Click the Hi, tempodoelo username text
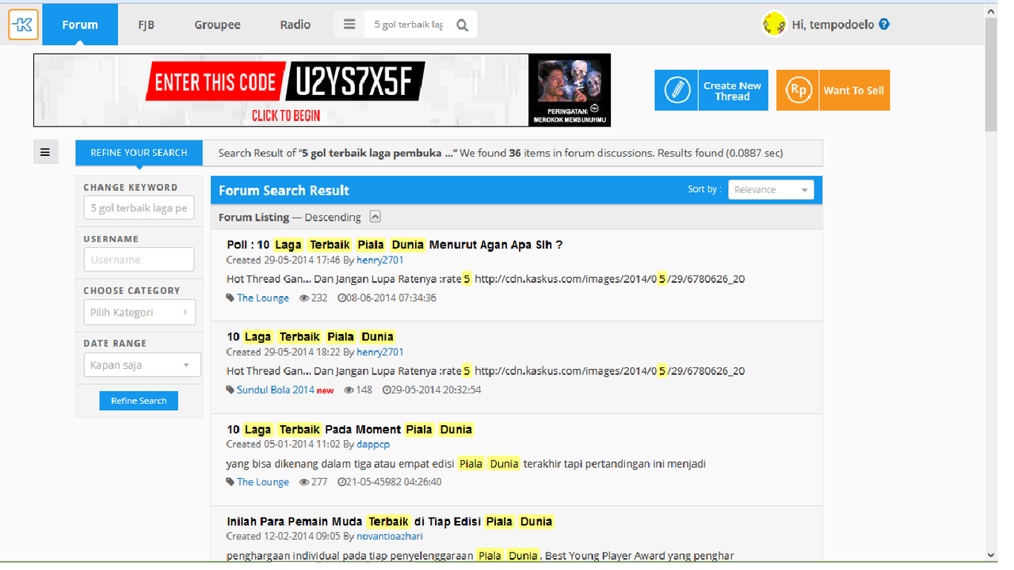1014x570 pixels. click(833, 25)
